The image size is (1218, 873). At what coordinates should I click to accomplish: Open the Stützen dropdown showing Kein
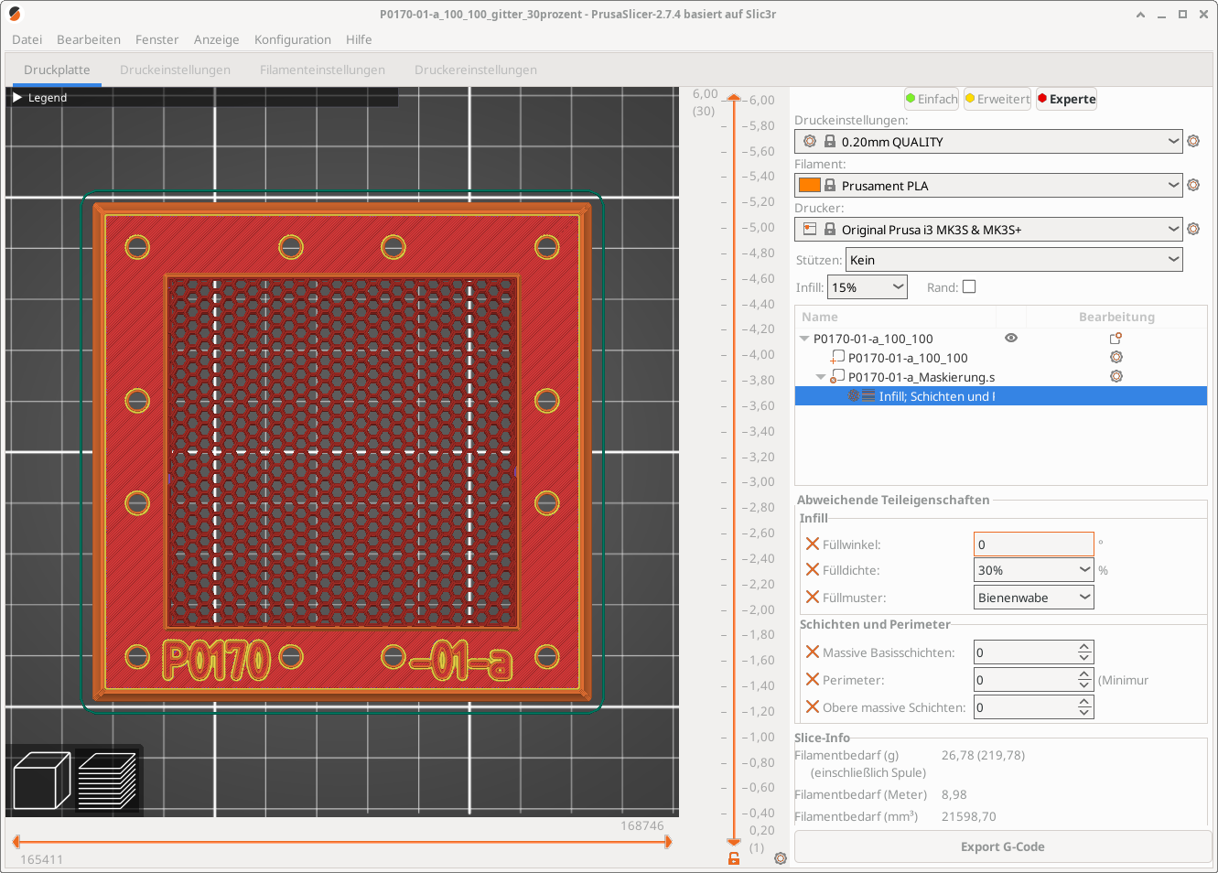1013,260
